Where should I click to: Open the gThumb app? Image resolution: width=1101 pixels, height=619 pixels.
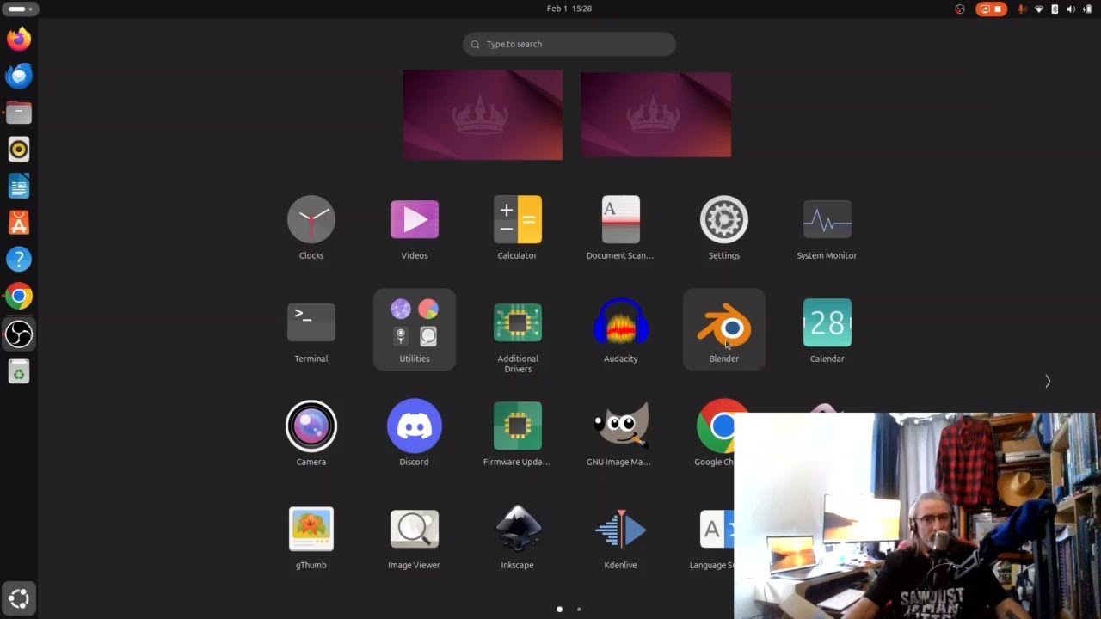[311, 530]
